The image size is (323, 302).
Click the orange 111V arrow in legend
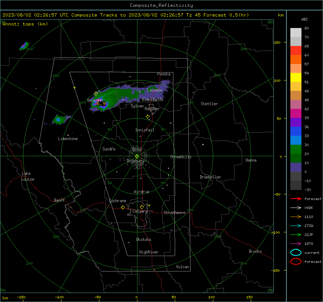(296, 217)
